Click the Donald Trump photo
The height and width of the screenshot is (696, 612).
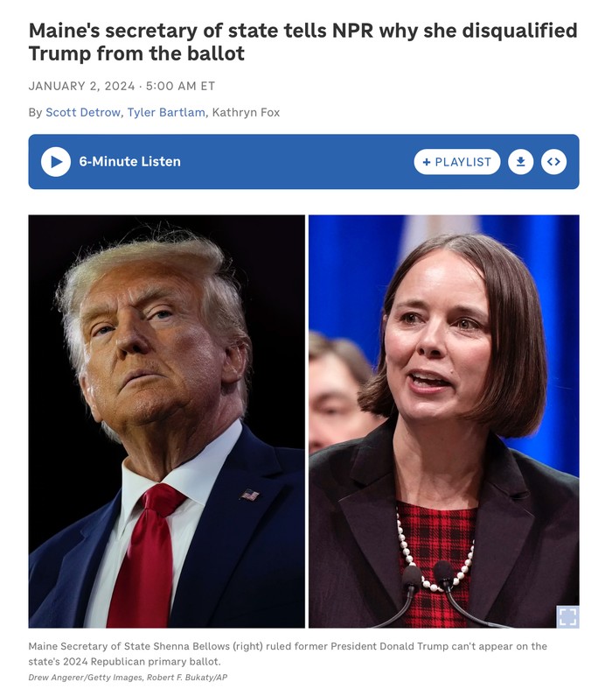[x=167, y=421]
